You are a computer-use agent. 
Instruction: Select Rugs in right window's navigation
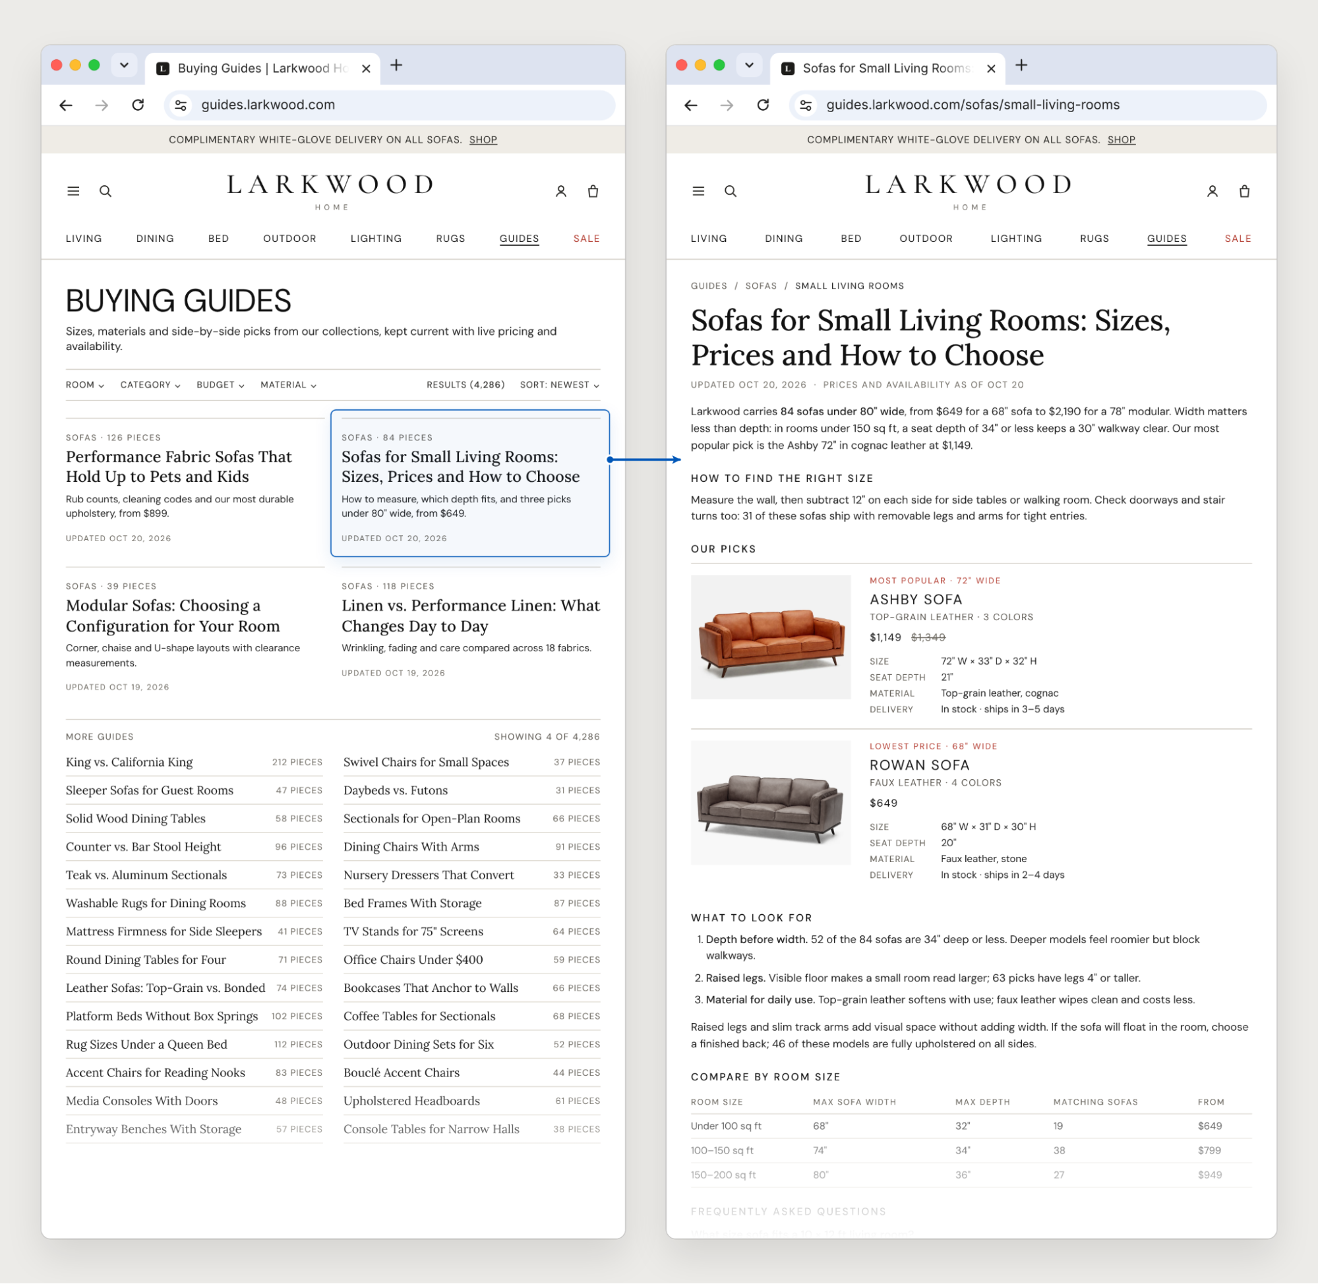(x=1094, y=239)
